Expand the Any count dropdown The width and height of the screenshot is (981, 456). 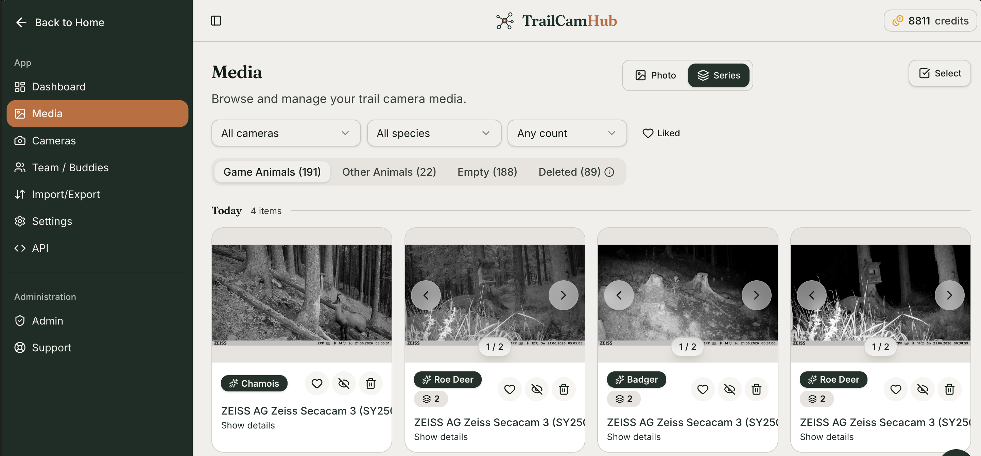567,133
